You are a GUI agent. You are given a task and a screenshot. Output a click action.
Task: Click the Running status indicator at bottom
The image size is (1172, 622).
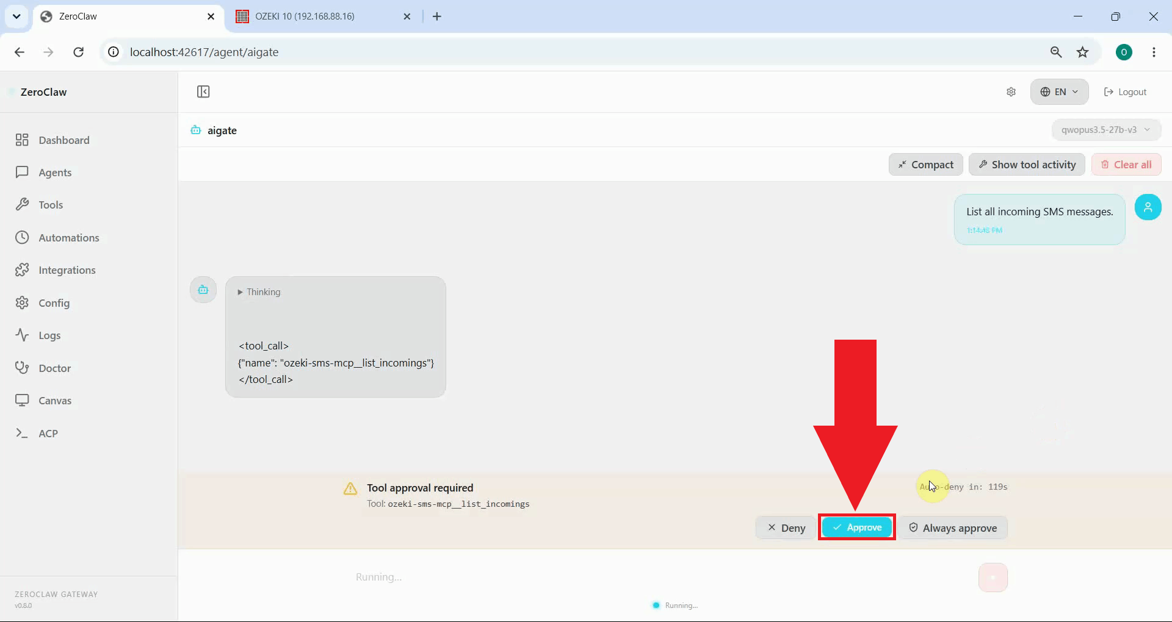click(675, 606)
